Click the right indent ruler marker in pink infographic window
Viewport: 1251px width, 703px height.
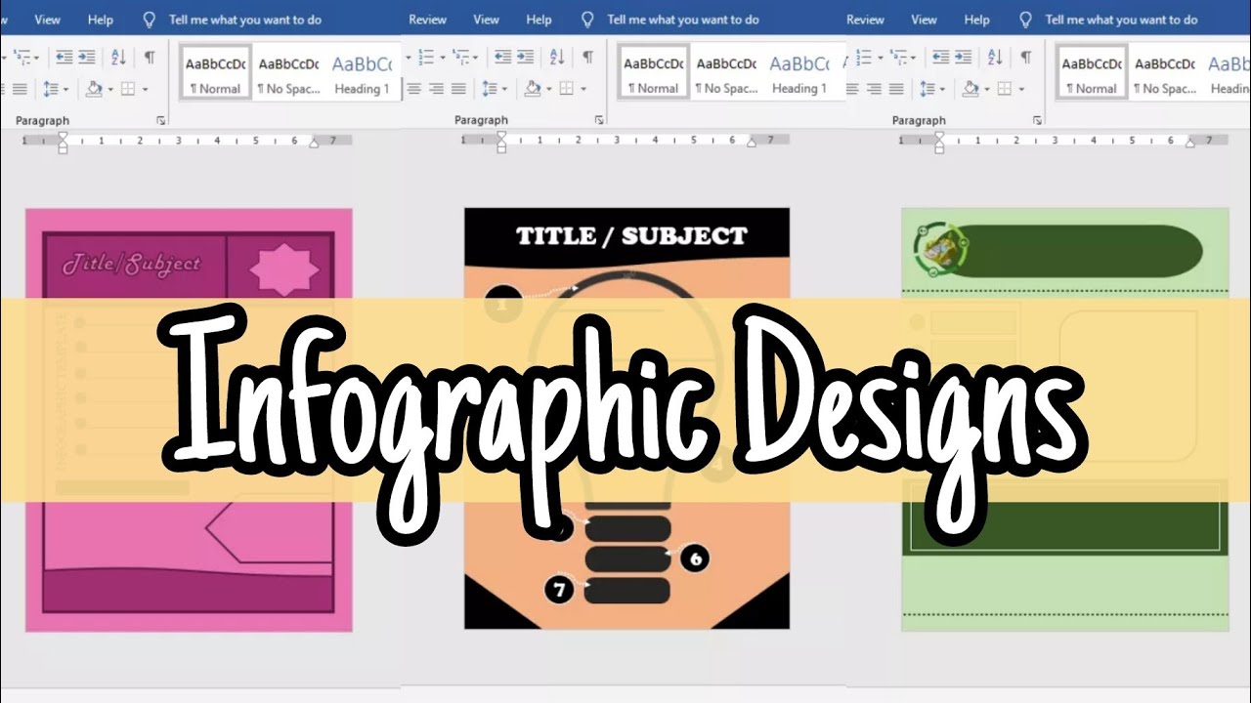pyautogui.click(x=314, y=142)
